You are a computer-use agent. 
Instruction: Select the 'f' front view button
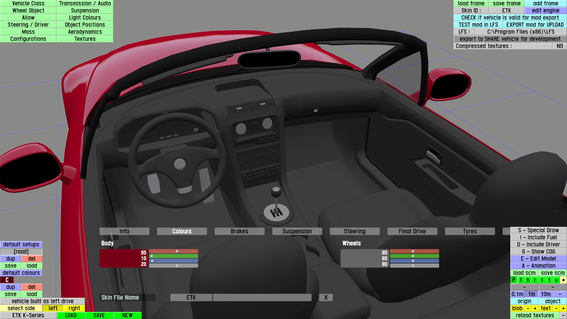521,280
